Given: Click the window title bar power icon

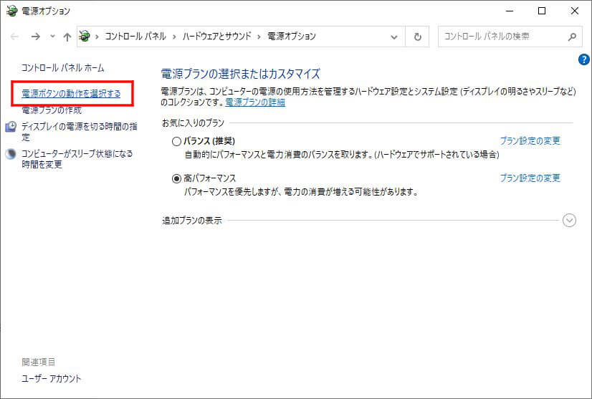Looking at the screenshot, I should (x=11, y=11).
